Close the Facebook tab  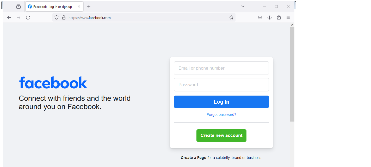[x=79, y=7]
